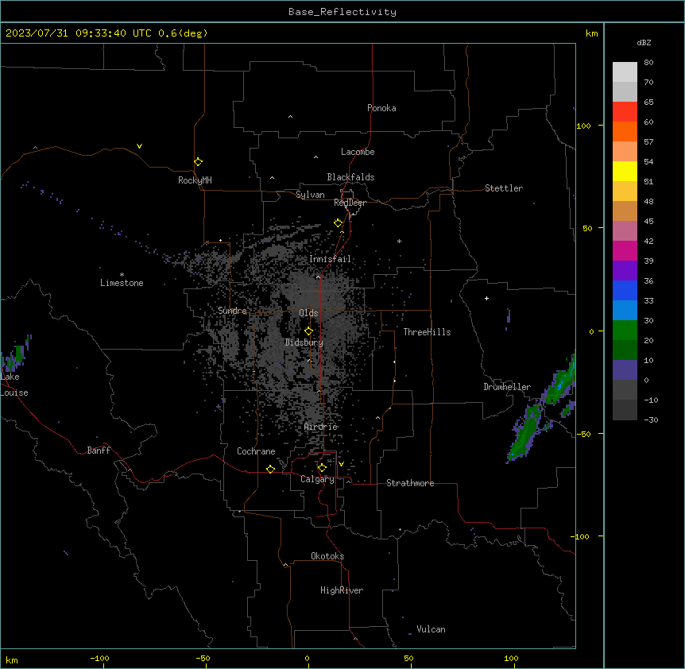Click the purple 36-39 dBZ legend swatch

(625, 271)
